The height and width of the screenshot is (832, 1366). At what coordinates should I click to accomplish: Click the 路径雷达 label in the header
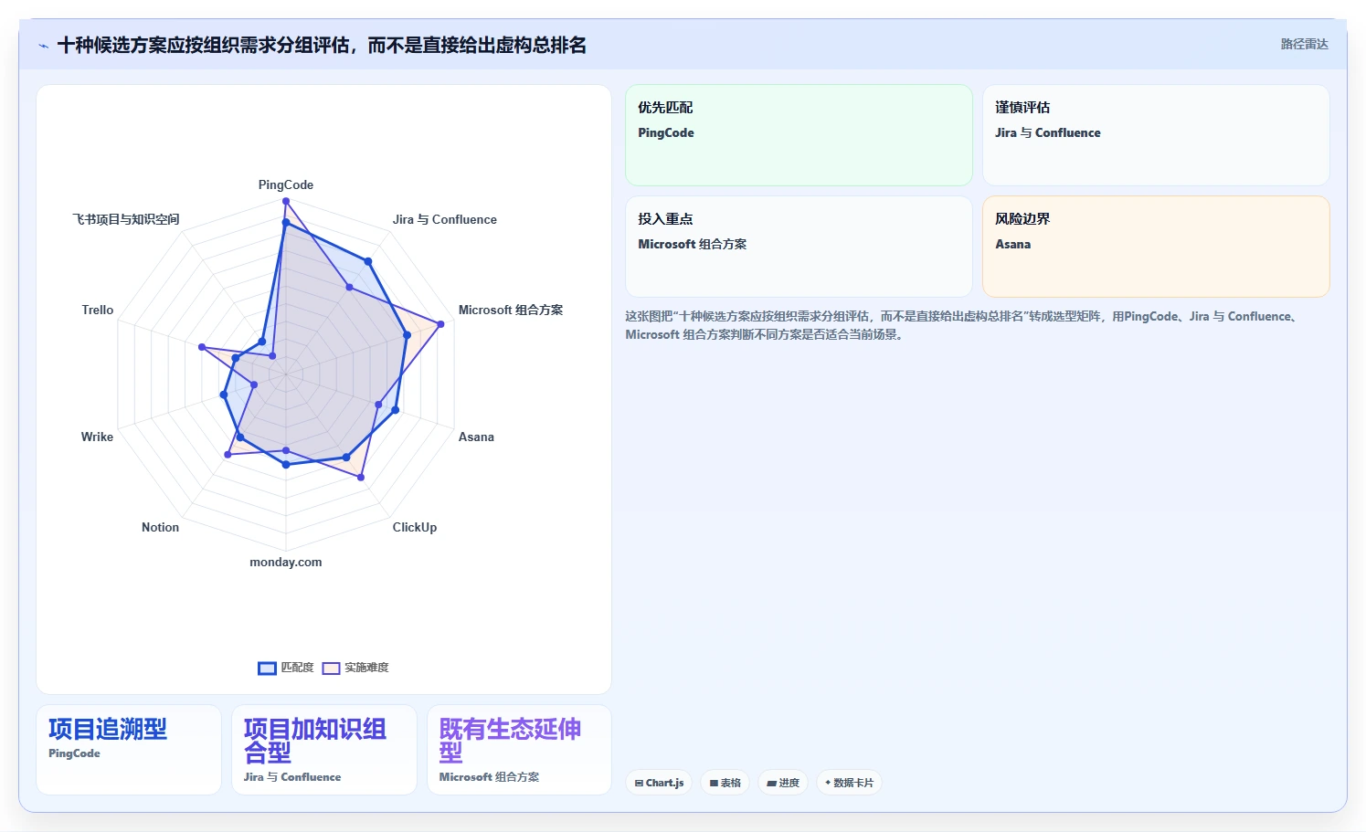[x=1304, y=44]
